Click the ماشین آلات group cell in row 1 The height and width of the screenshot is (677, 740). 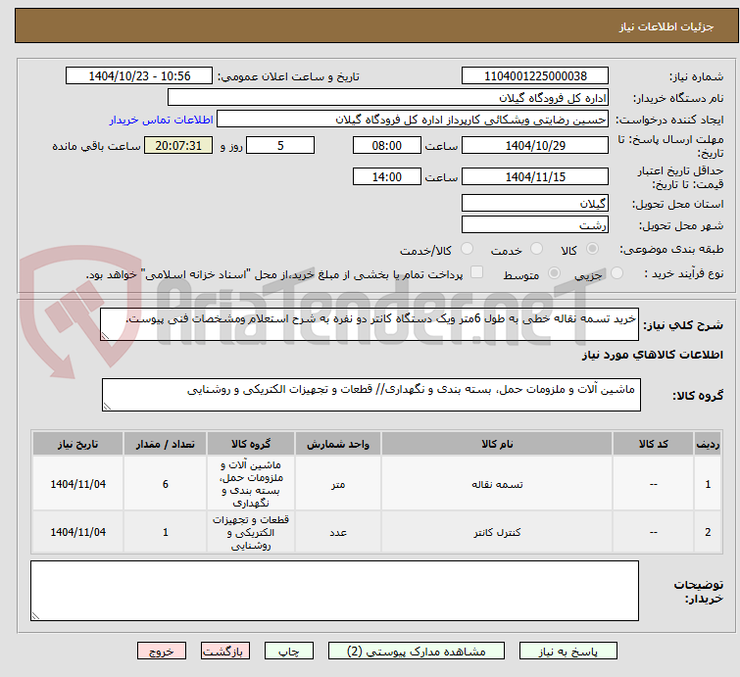[x=251, y=484]
